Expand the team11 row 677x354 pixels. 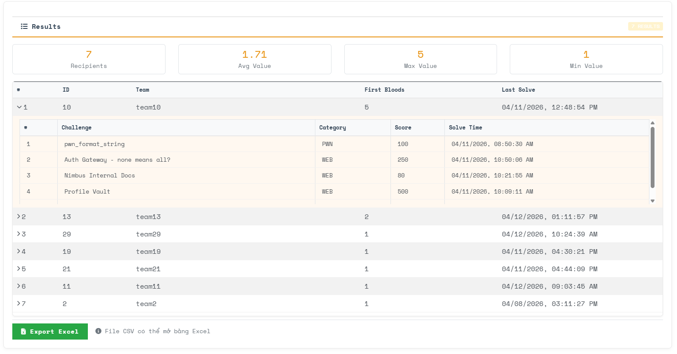[x=19, y=286]
